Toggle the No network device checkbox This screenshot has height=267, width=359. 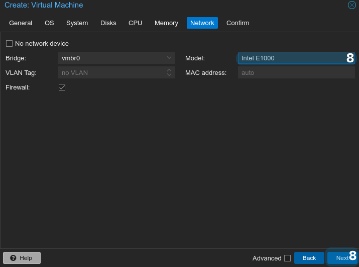tap(9, 44)
